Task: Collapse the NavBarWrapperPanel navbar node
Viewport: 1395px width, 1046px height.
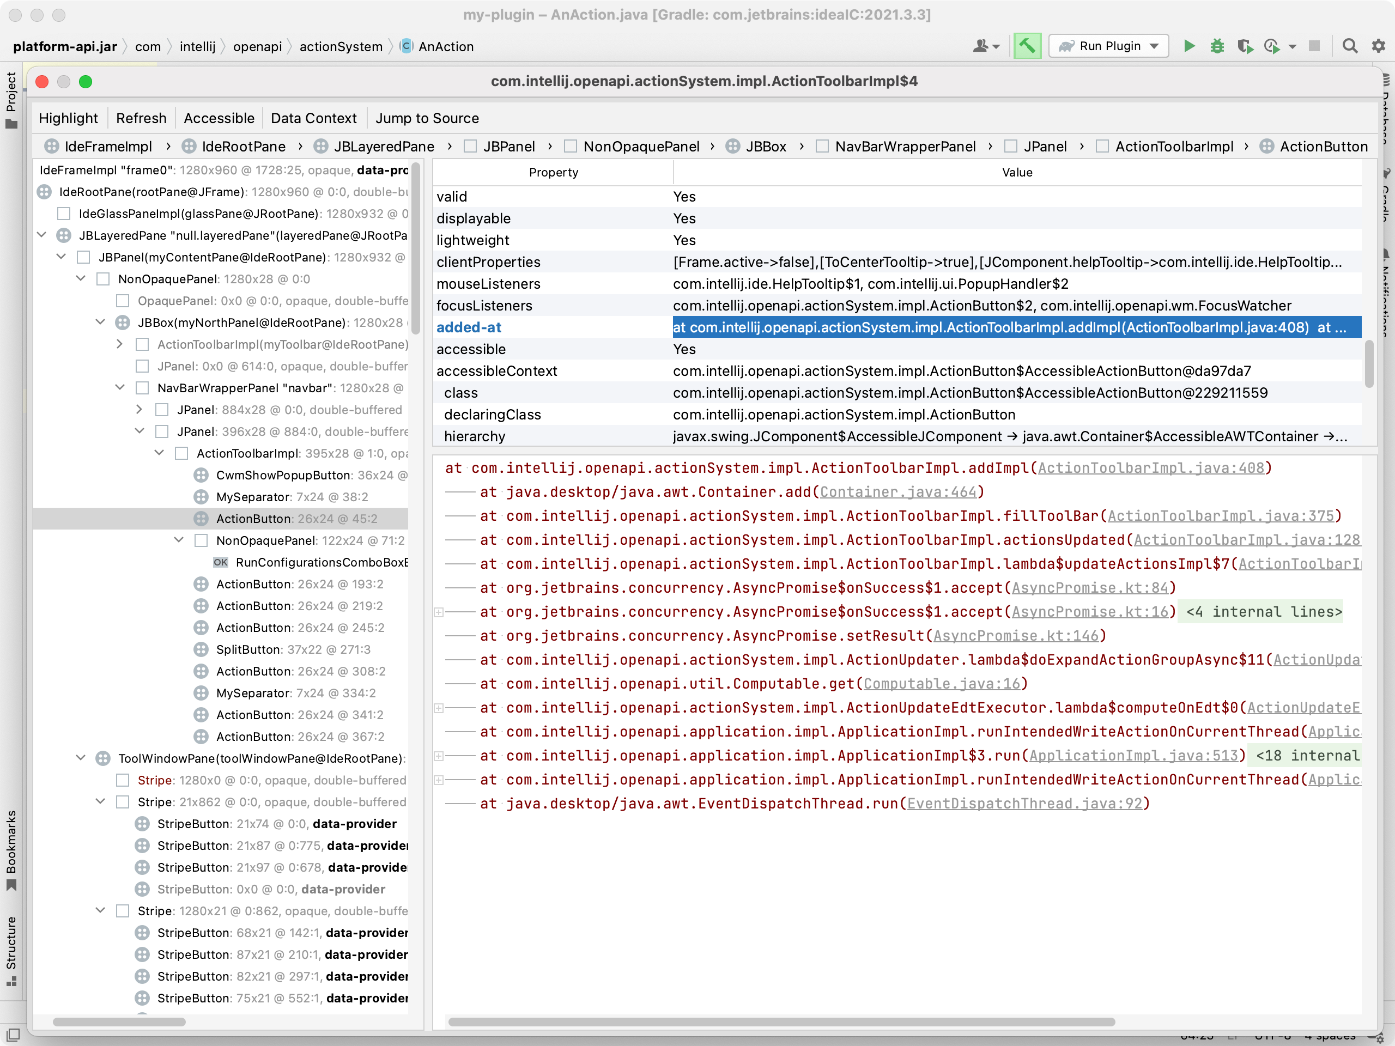Action: coord(120,388)
